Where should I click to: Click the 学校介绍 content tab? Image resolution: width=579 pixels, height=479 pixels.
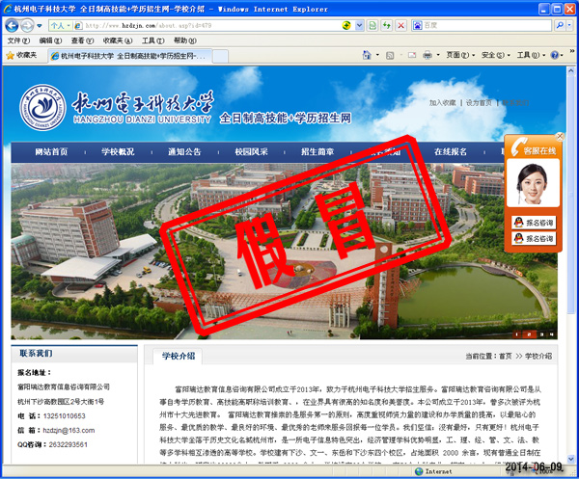[178, 357]
